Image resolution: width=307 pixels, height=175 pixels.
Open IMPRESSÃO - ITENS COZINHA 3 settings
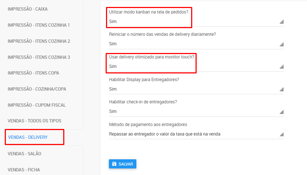tap(39, 57)
